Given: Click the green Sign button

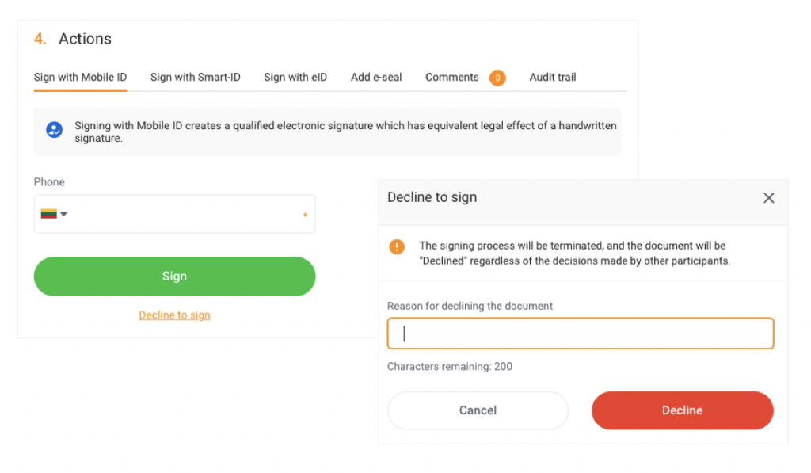Looking at the screenshot, I should [175, 277].
